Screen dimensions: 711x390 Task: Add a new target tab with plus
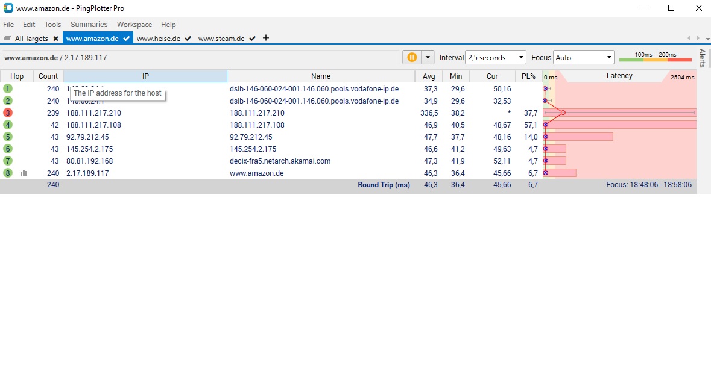[266, 38]
